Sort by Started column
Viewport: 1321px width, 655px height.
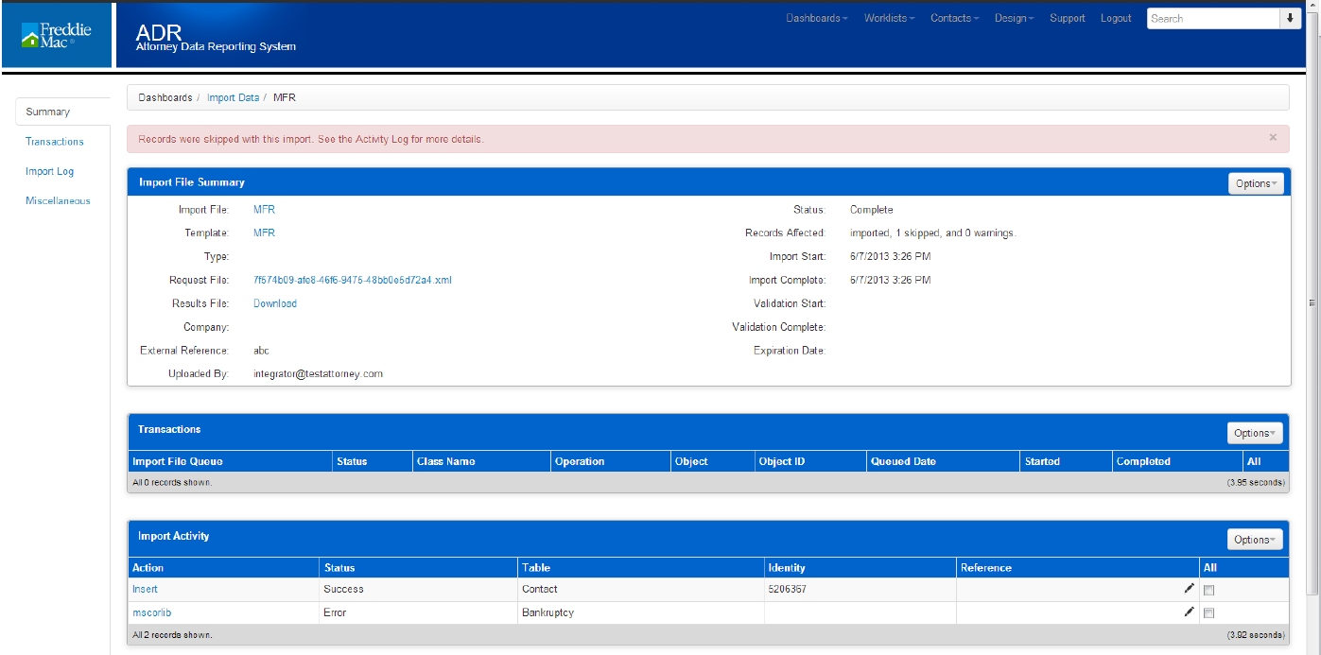click(1042, 461)
